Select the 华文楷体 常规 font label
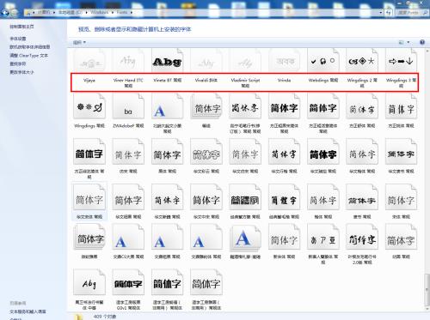This screenshot has height=320, width=430. point(362,172)
